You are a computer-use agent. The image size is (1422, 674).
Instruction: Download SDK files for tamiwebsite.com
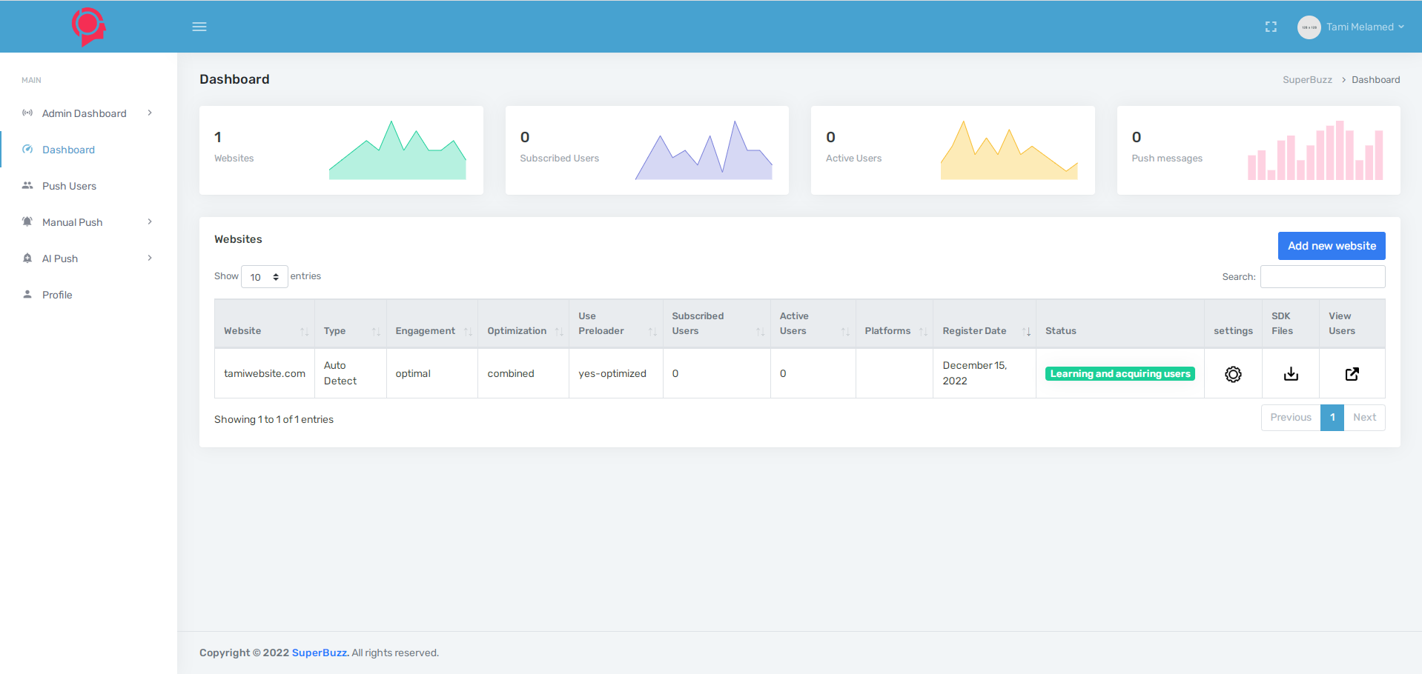pos(1291,374)
